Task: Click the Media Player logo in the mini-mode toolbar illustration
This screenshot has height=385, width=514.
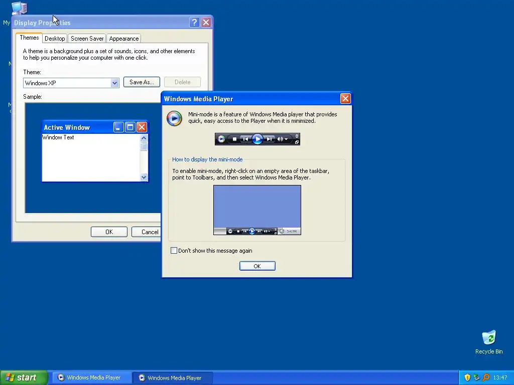Action: click(x=221, y=139)
